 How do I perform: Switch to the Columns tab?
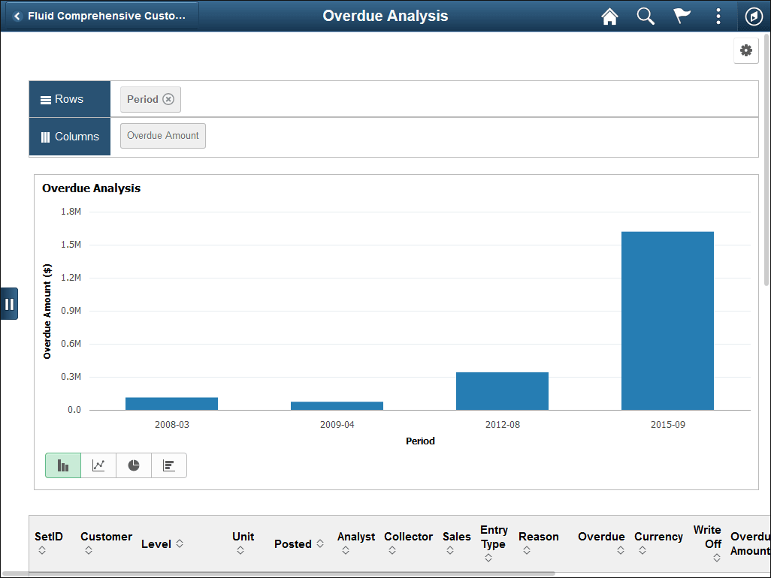click(69, 136)
